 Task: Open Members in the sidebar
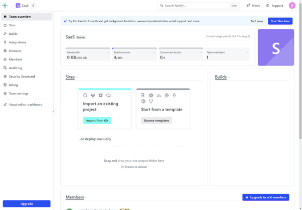click(x=27, y=59)
